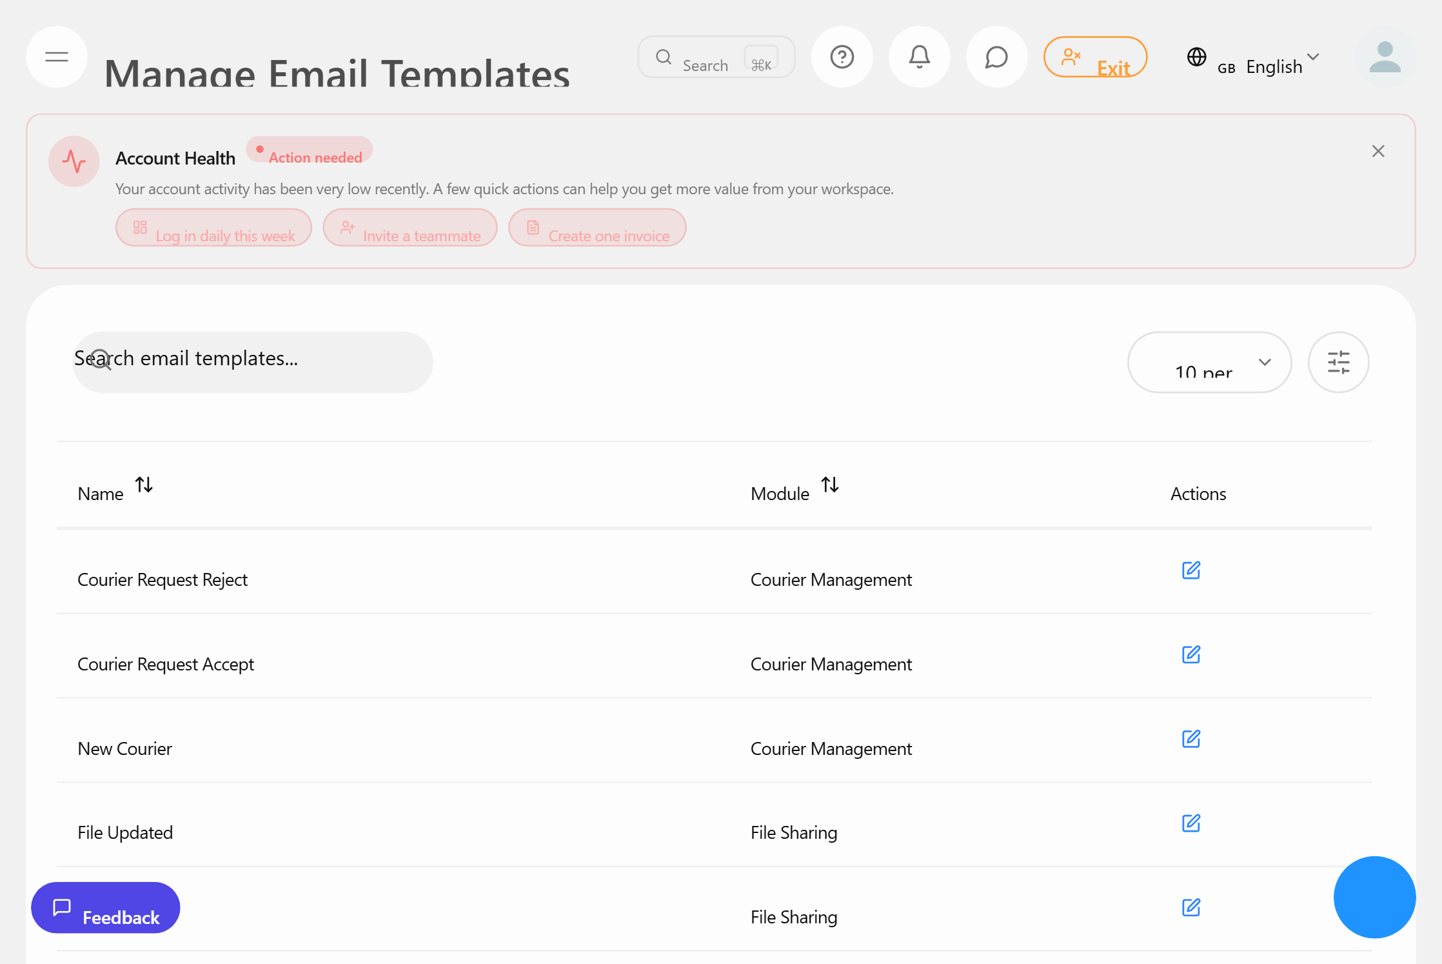Viewport: 1442px width, 964px height.
Task: Dismiss the Account Health banner
Action: [1378, 150]
